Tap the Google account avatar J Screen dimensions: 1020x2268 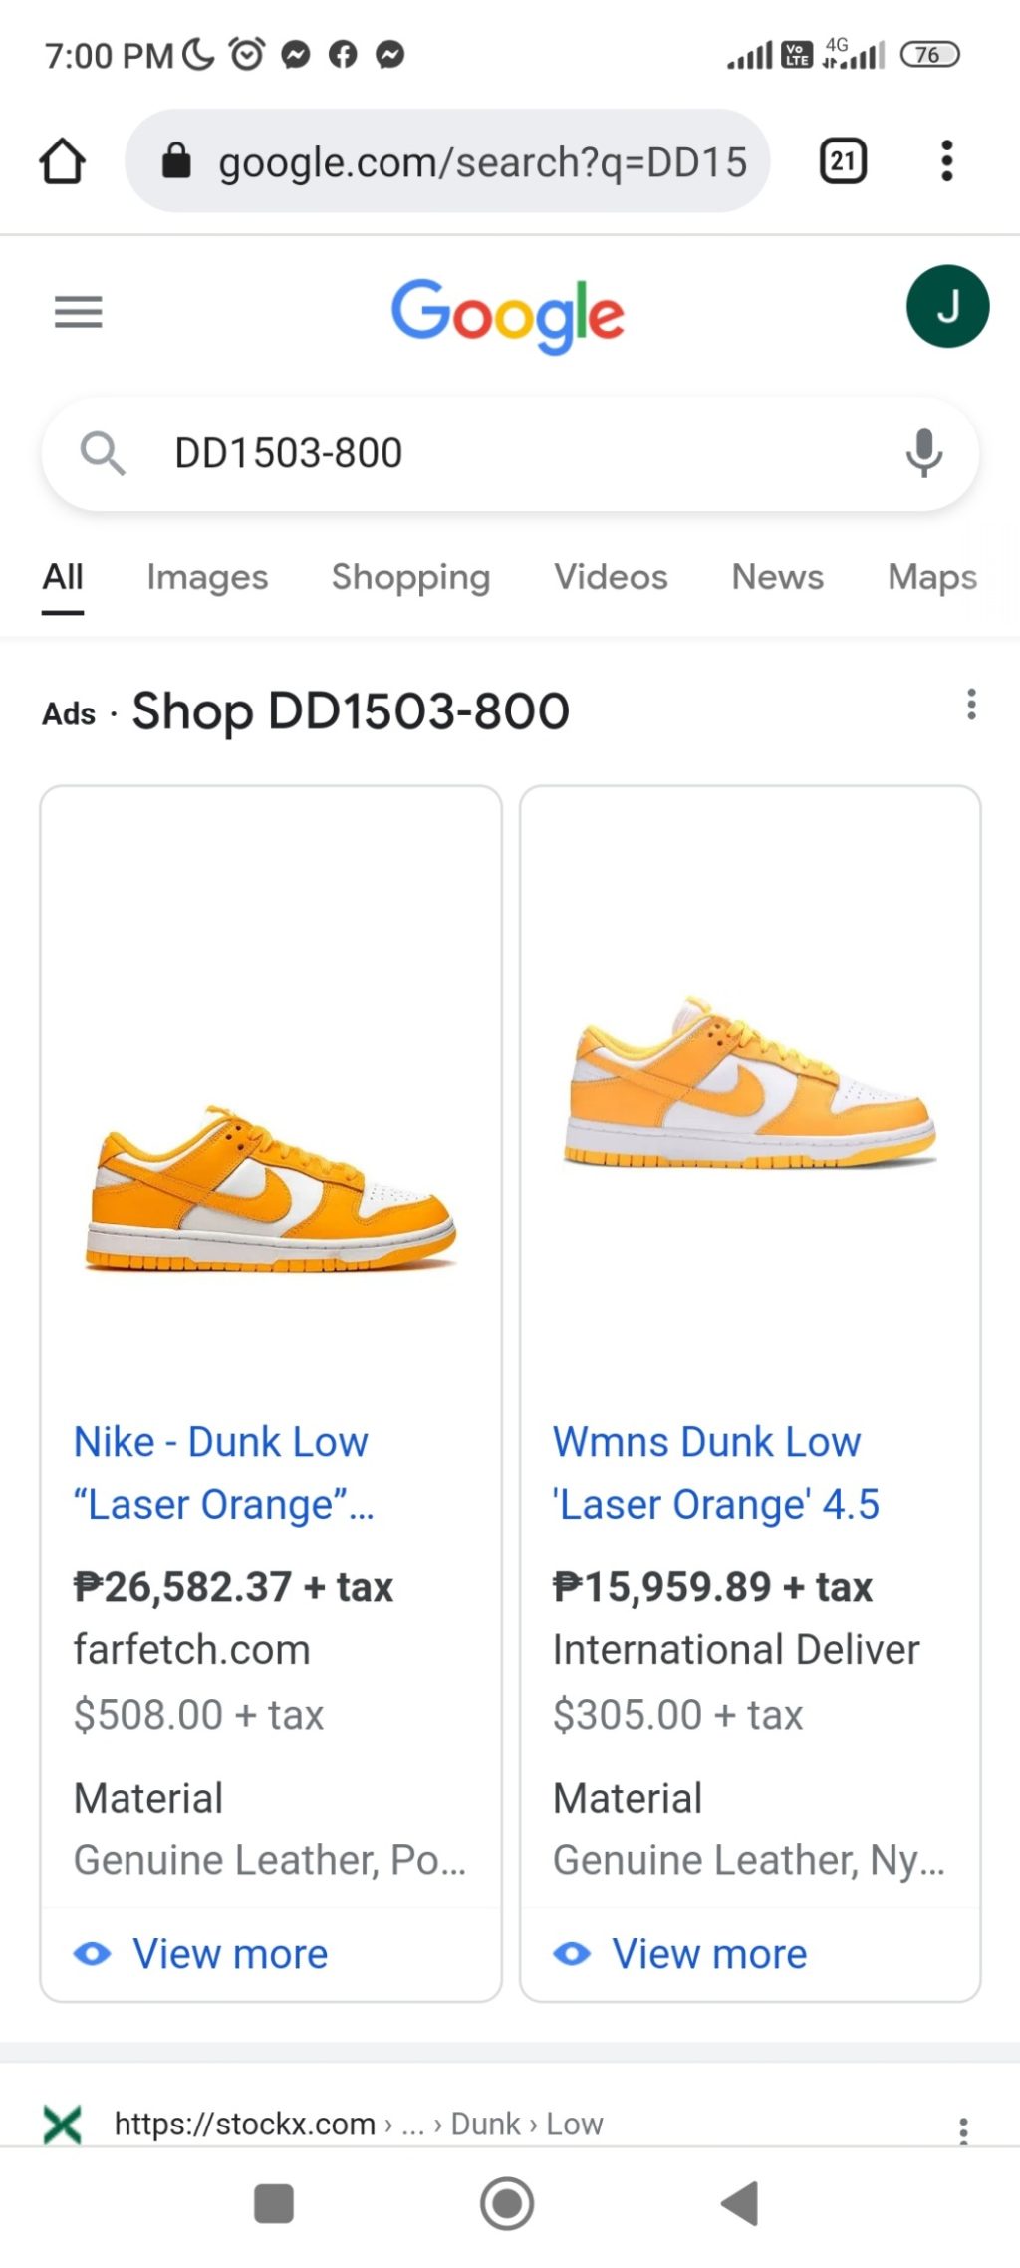point(947,306)
